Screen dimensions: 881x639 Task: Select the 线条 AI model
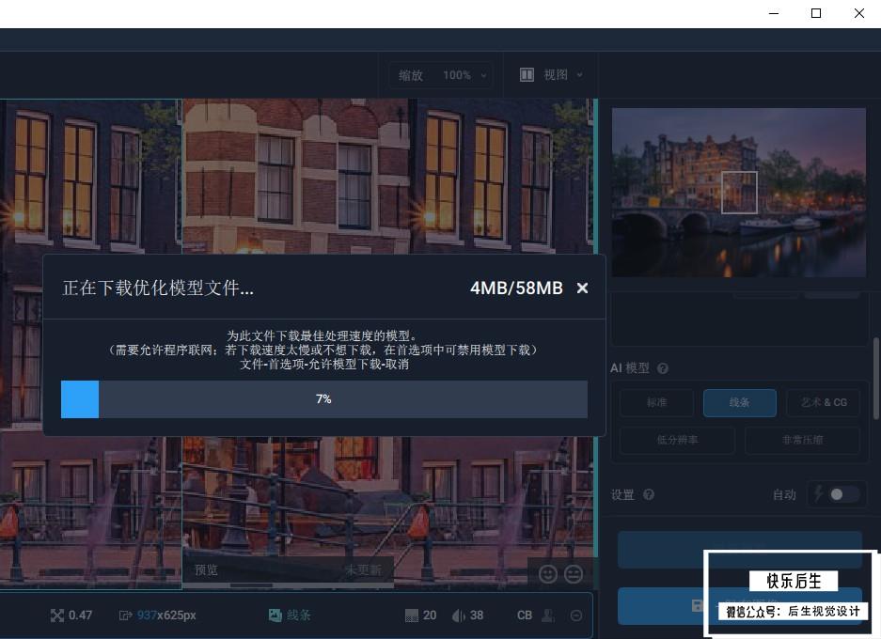pos(739,402)
